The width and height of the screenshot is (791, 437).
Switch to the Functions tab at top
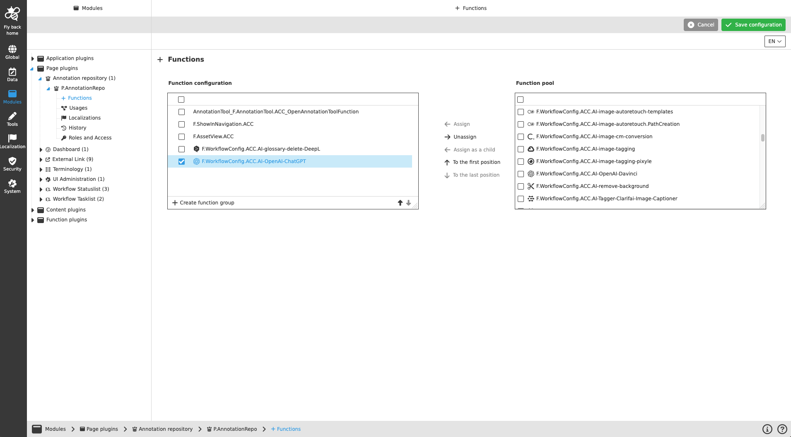click(470, 8)
